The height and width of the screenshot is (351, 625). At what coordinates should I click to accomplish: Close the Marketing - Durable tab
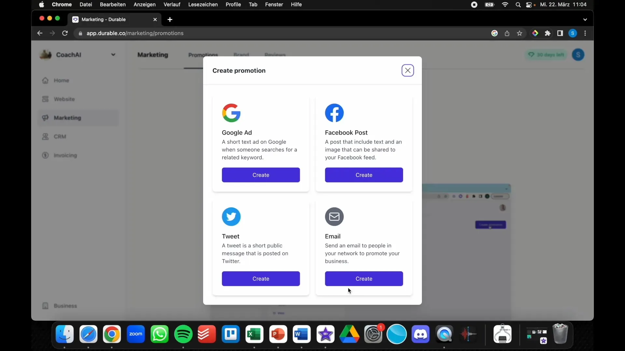coord(155,19)
